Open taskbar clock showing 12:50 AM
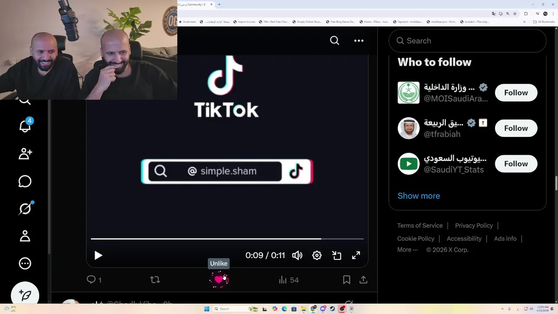 coord(543,309)
